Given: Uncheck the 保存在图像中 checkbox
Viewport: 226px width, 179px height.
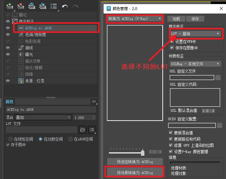Looking at the screenshot, I should pyautogui.click(x=172, y=48).
